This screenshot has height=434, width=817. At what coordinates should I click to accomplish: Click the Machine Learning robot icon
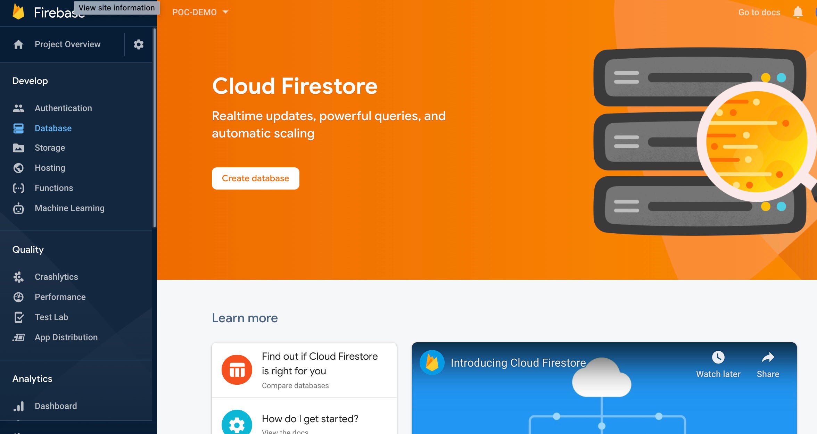pyautogui.click(x=18, y=208)
